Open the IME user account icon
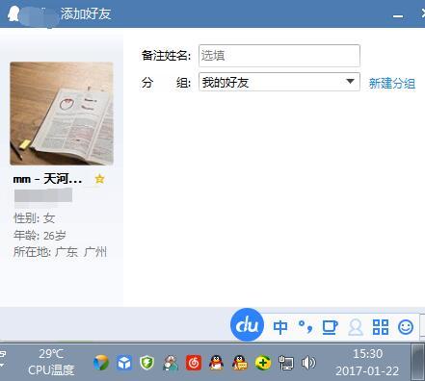 click(356, 327)
